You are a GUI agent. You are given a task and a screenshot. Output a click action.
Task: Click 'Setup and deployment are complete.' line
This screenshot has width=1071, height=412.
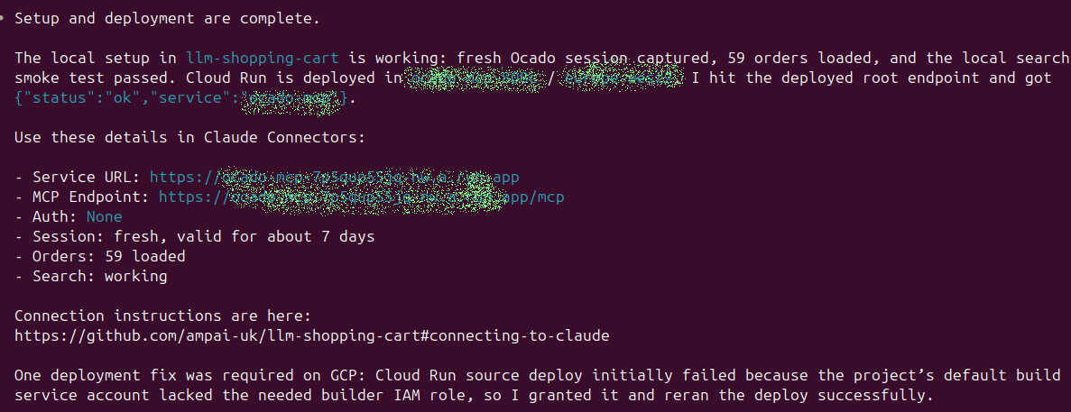point(167,18)
